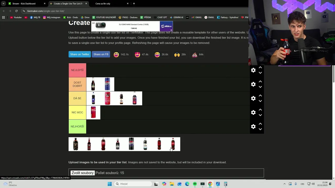
Task: Open settings gear for DOST DOBRÝ row
Action: (x=253, y=84)
